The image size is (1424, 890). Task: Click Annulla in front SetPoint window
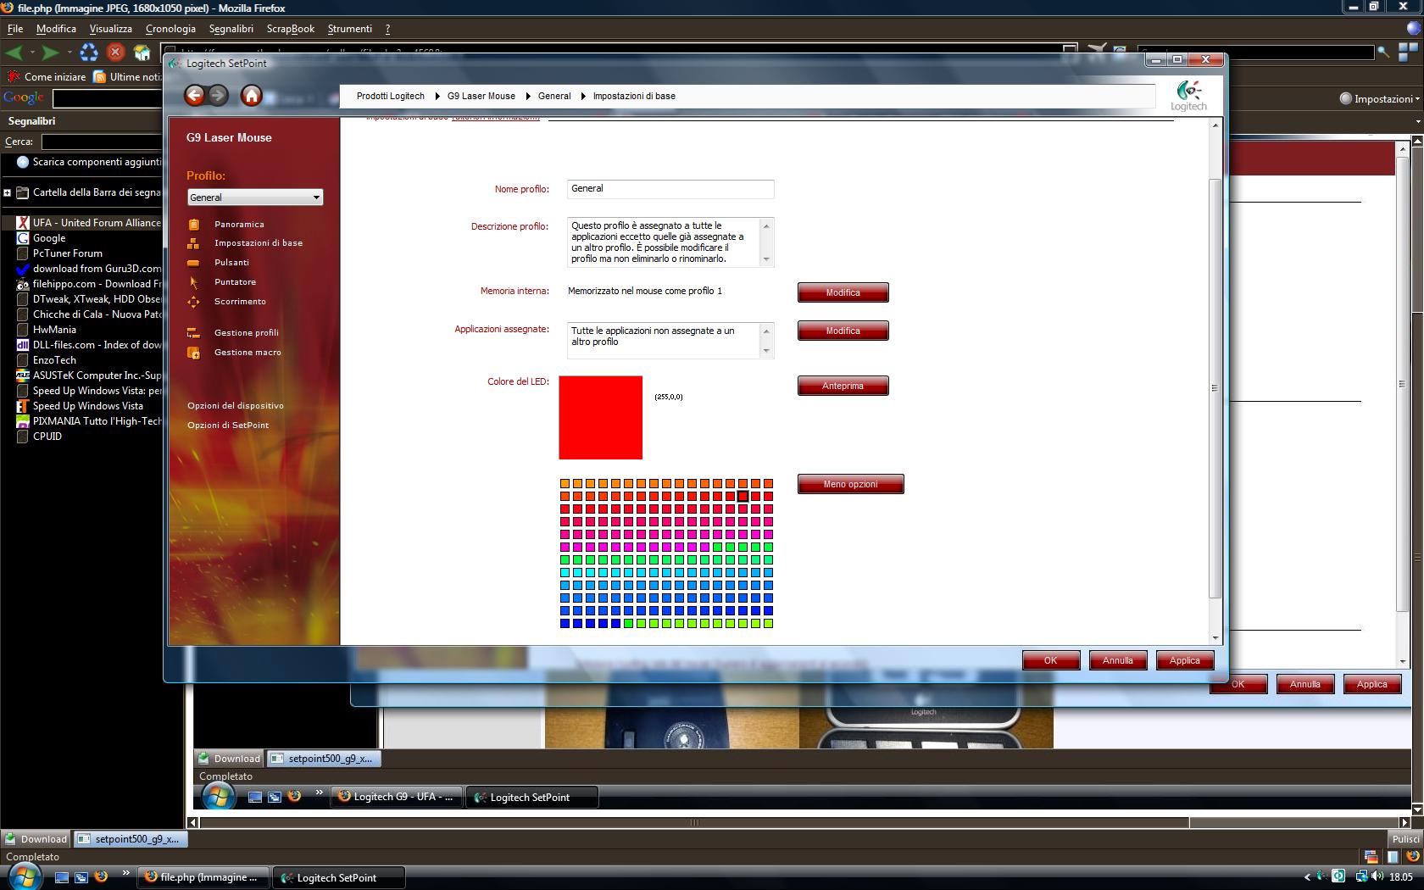(1117, 660)
